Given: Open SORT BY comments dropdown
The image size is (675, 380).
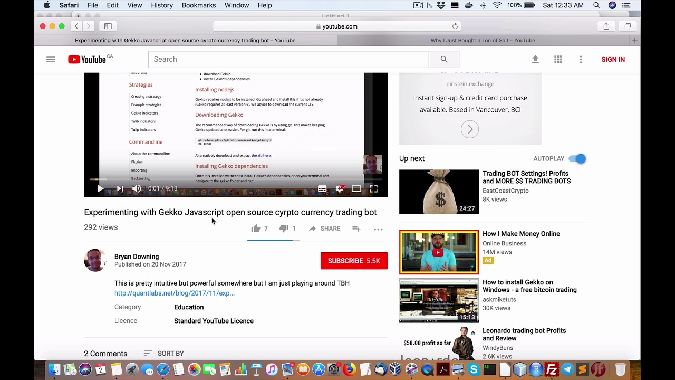Looking at the screenshot, I should click(163, 354).
